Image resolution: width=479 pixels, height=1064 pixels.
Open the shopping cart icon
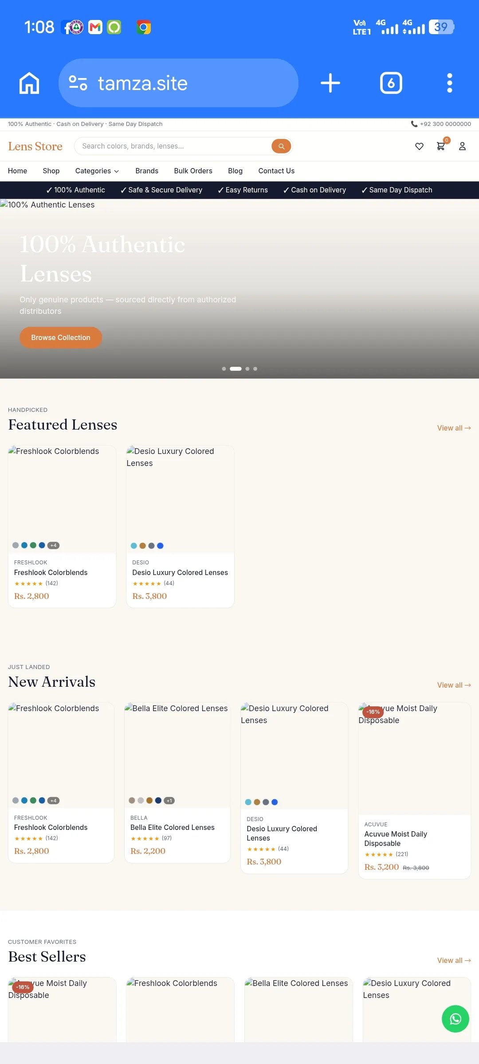(x=441, y=146)
